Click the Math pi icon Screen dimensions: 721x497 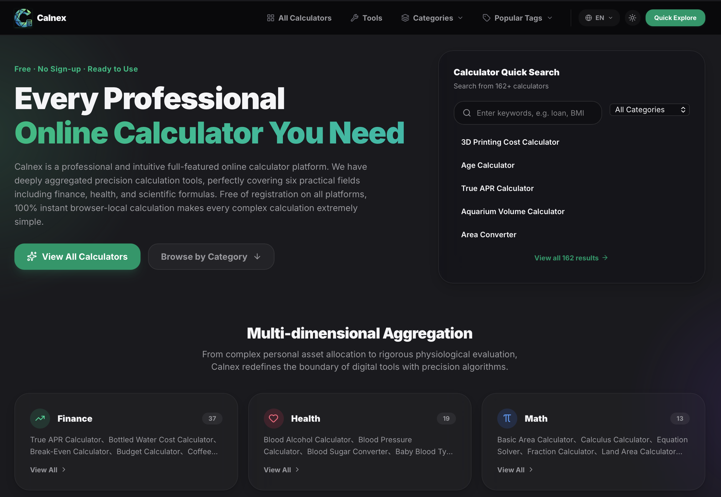tap(507, 418)
